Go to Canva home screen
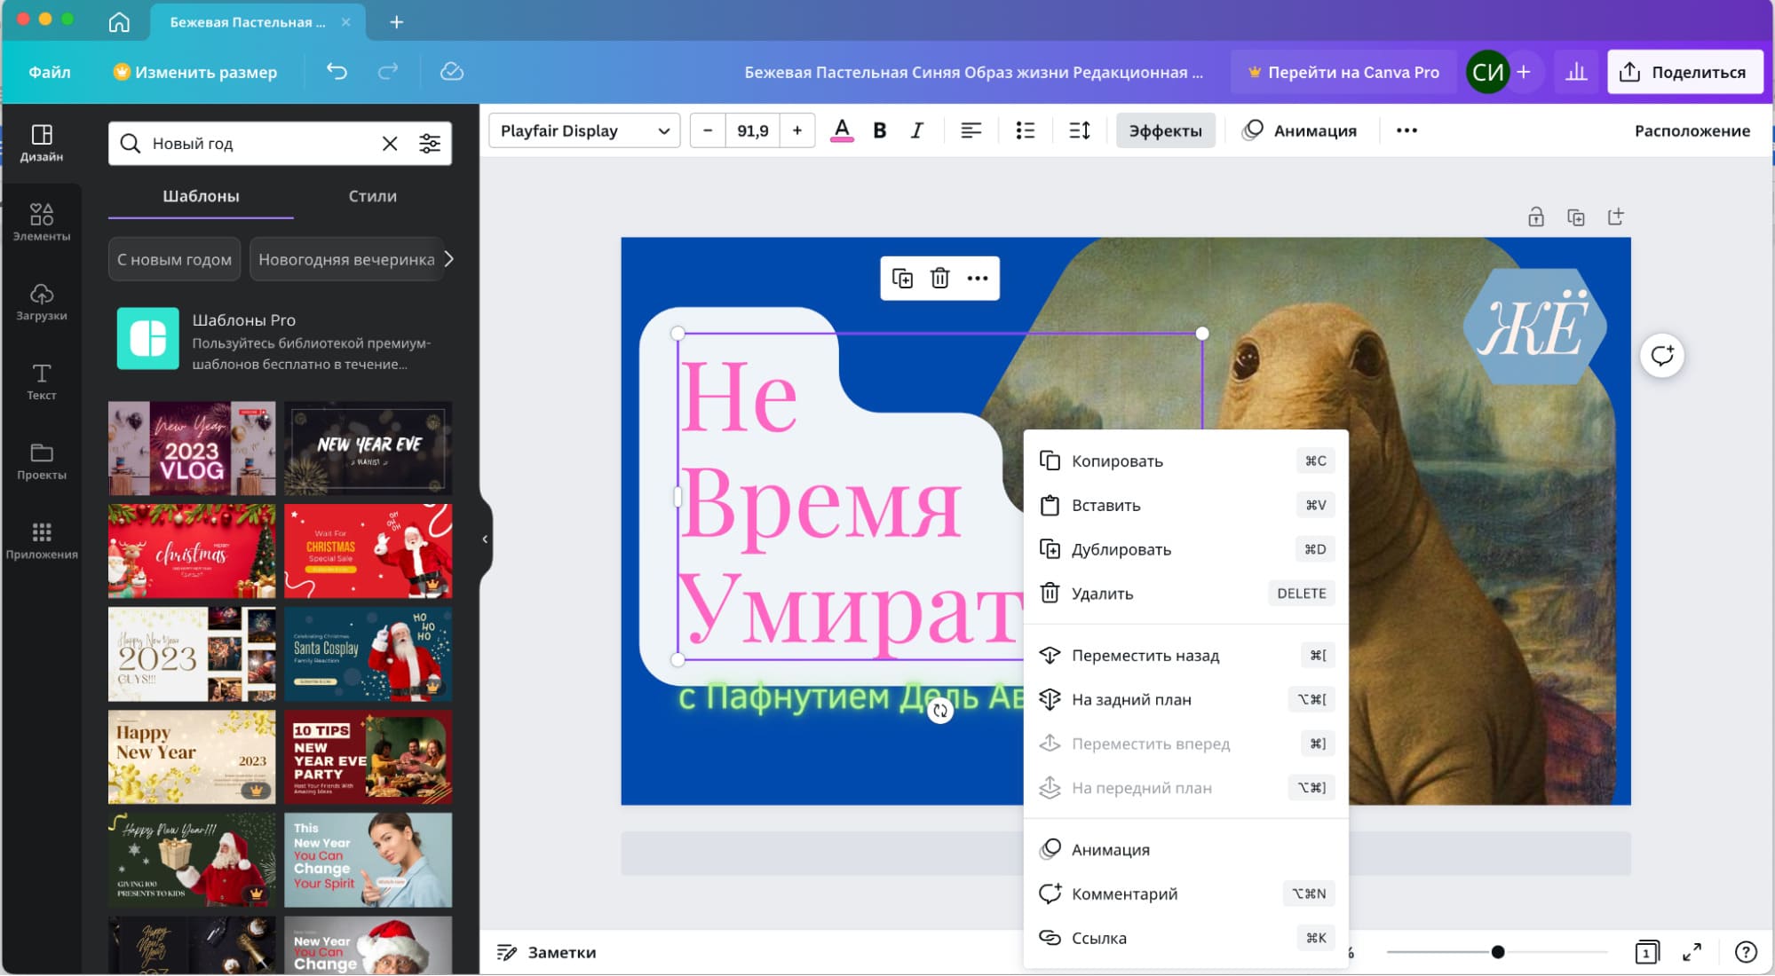The image size is (1775, 976). (x=119, y=21)
